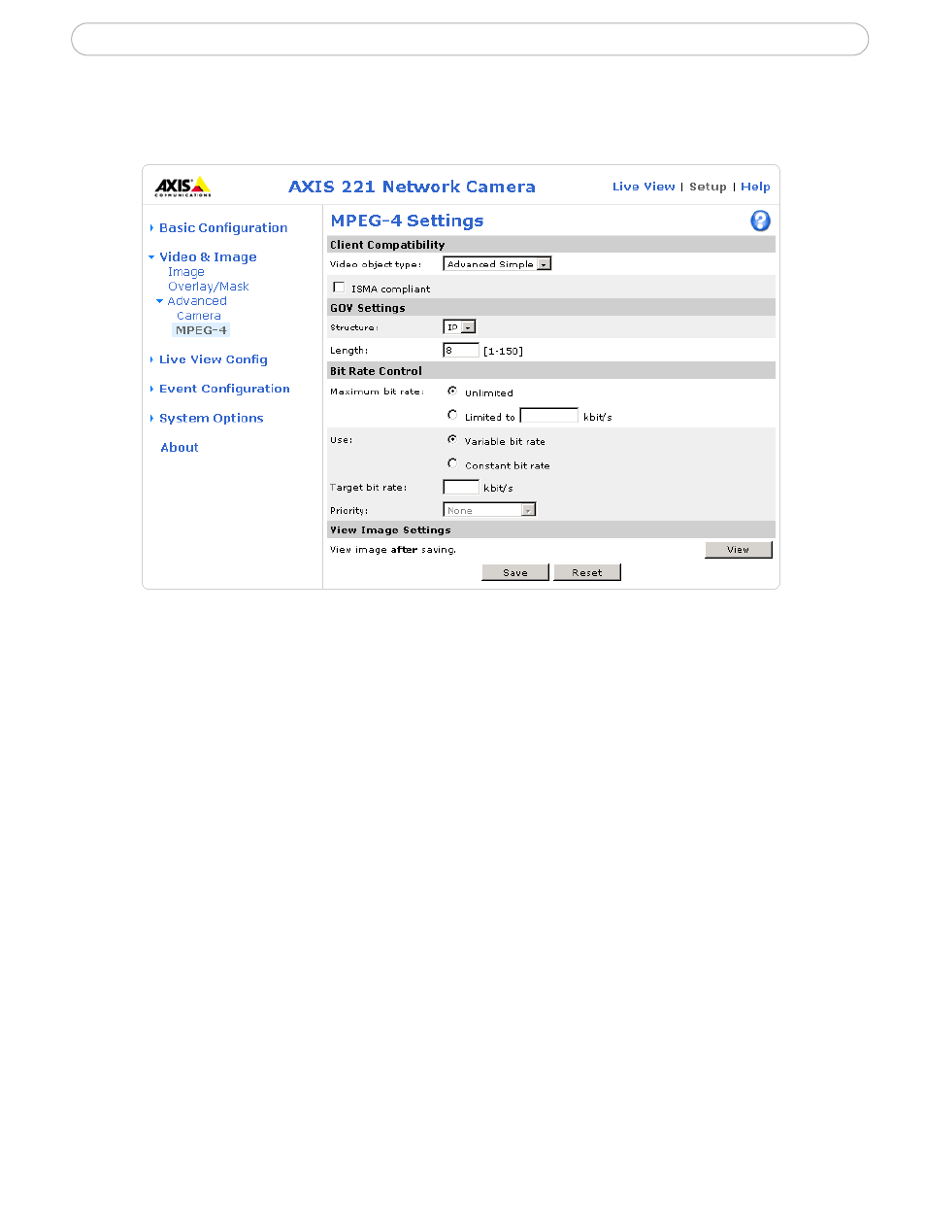
Task: Select the Unlimited maximum bit rate option
Action: pyautogui.click(x=452, y=392)
